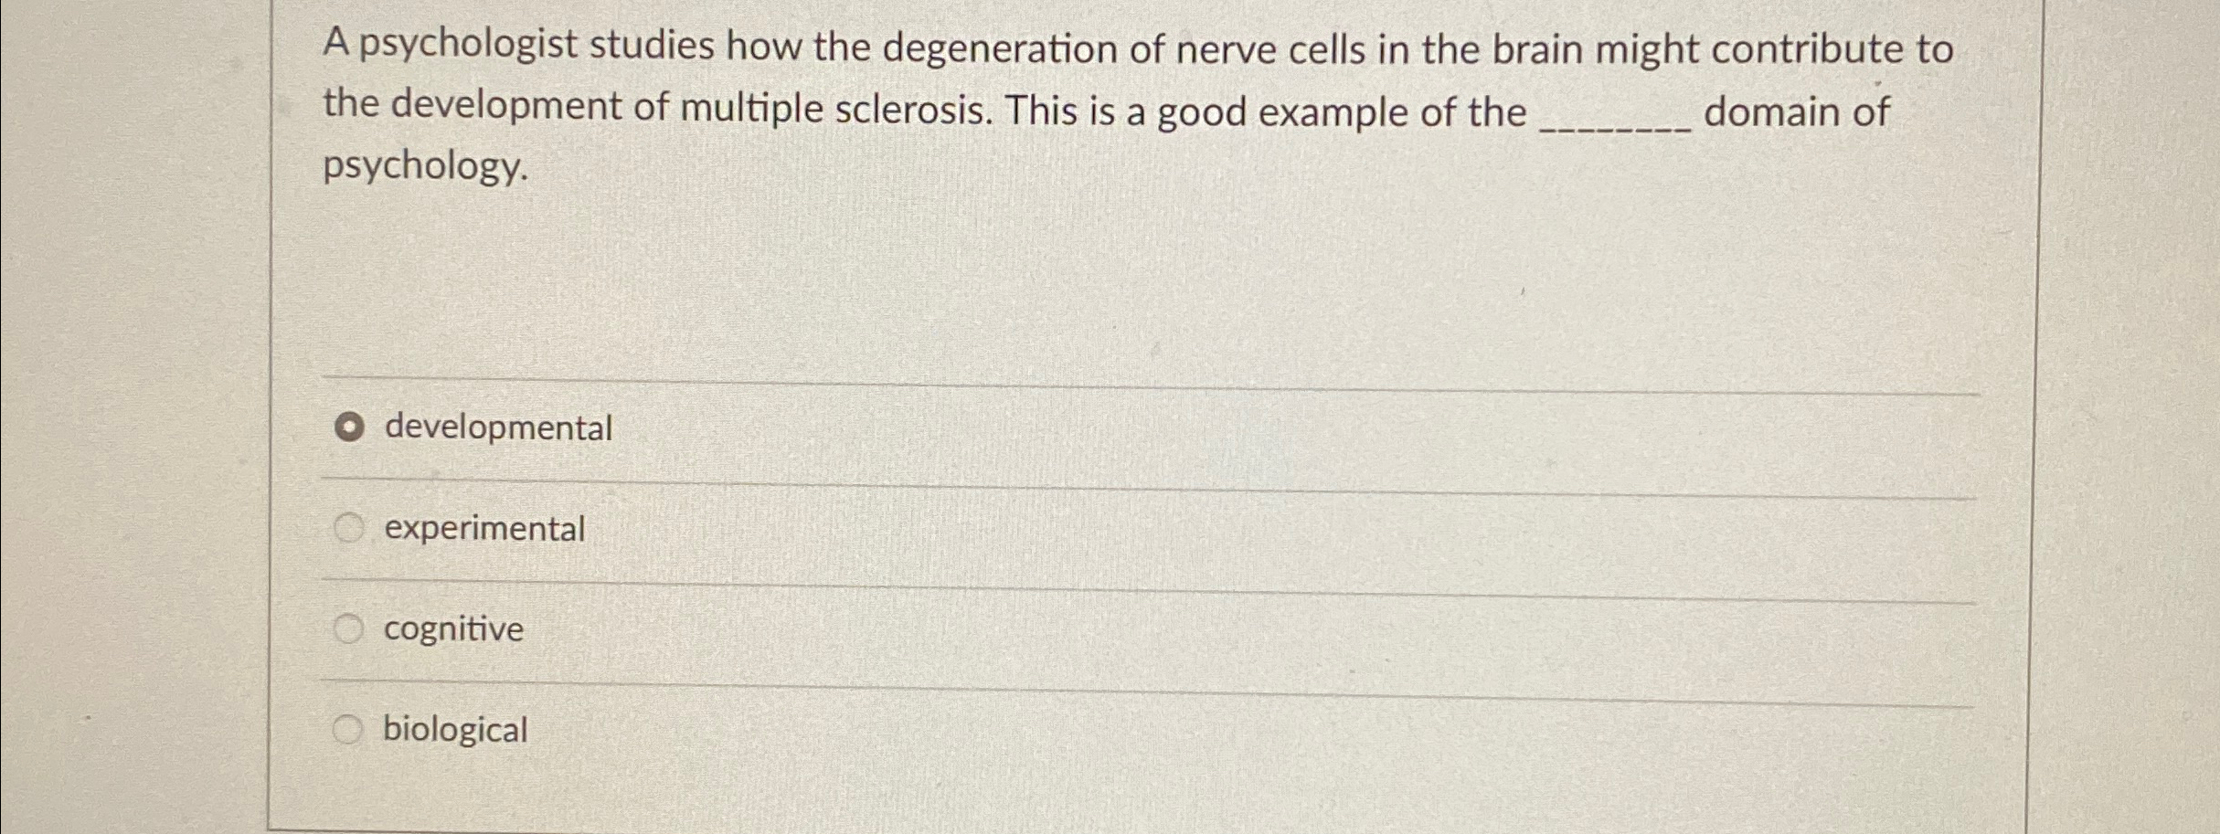Select the cognitive radio button
This screenshot has height=834, width=2220.
tap(350, 628)
